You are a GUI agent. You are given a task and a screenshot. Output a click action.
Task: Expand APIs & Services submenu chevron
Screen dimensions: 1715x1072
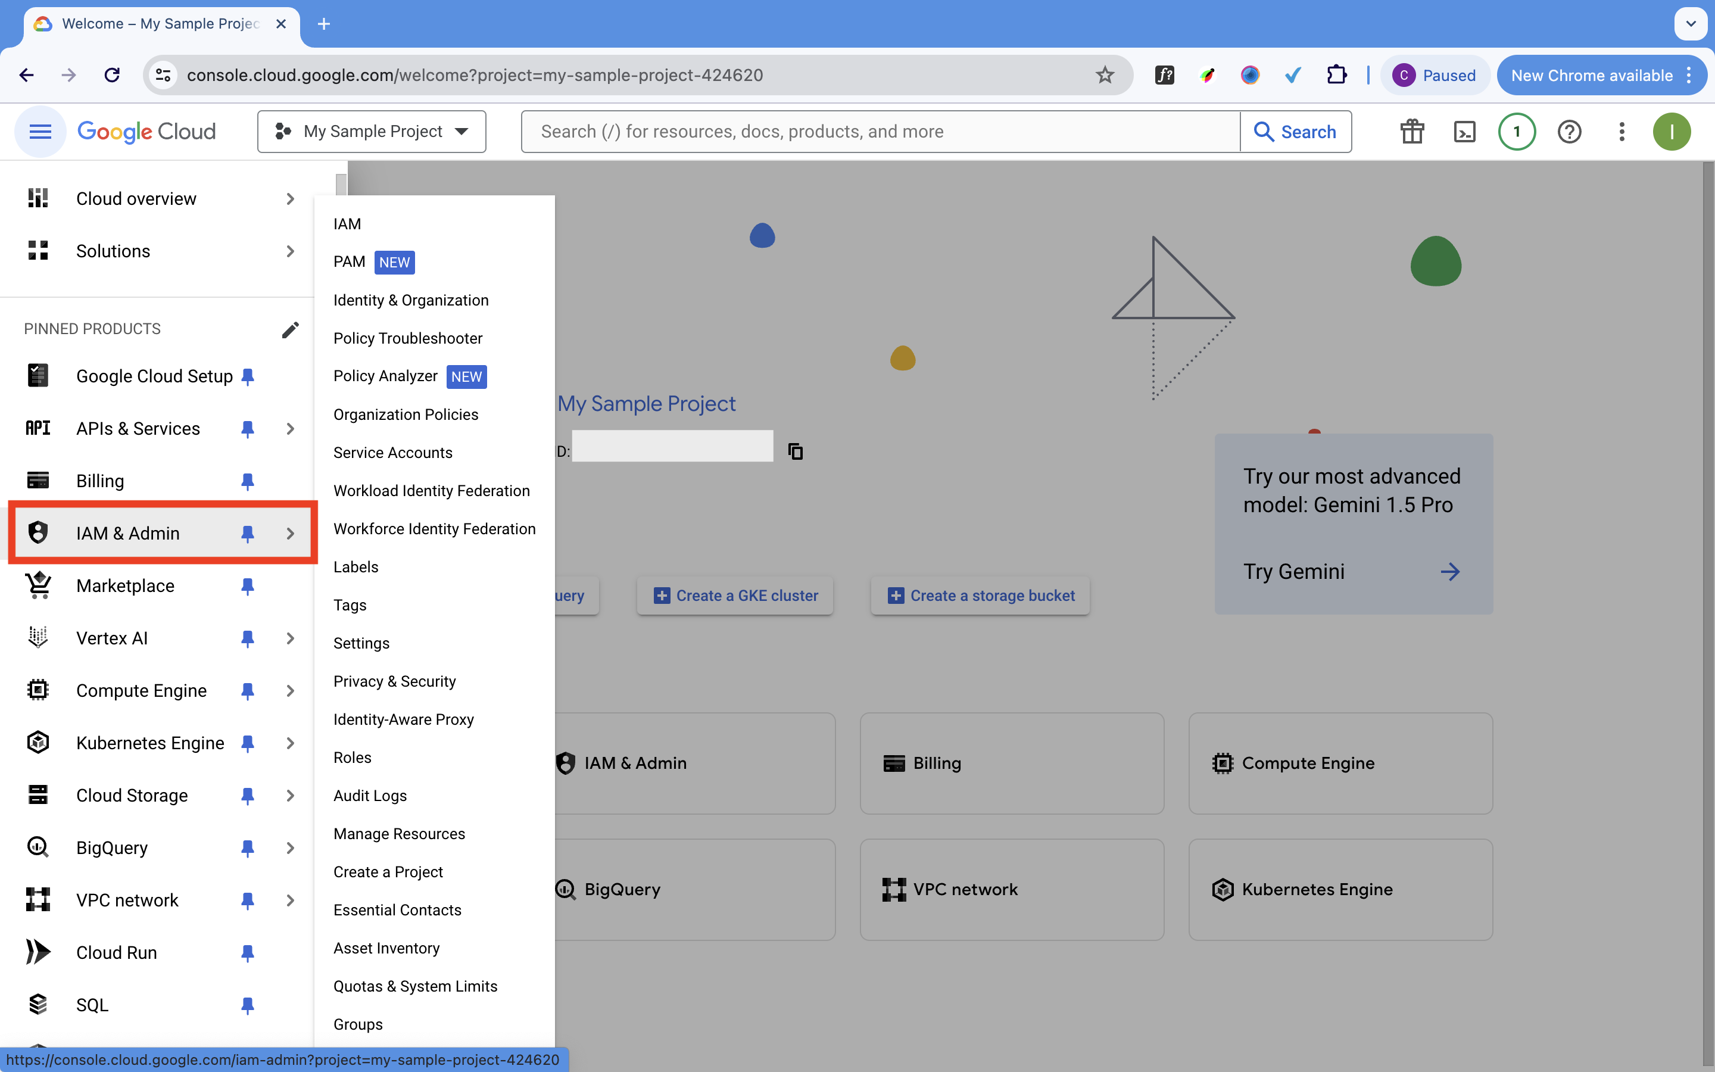point(290,429)
